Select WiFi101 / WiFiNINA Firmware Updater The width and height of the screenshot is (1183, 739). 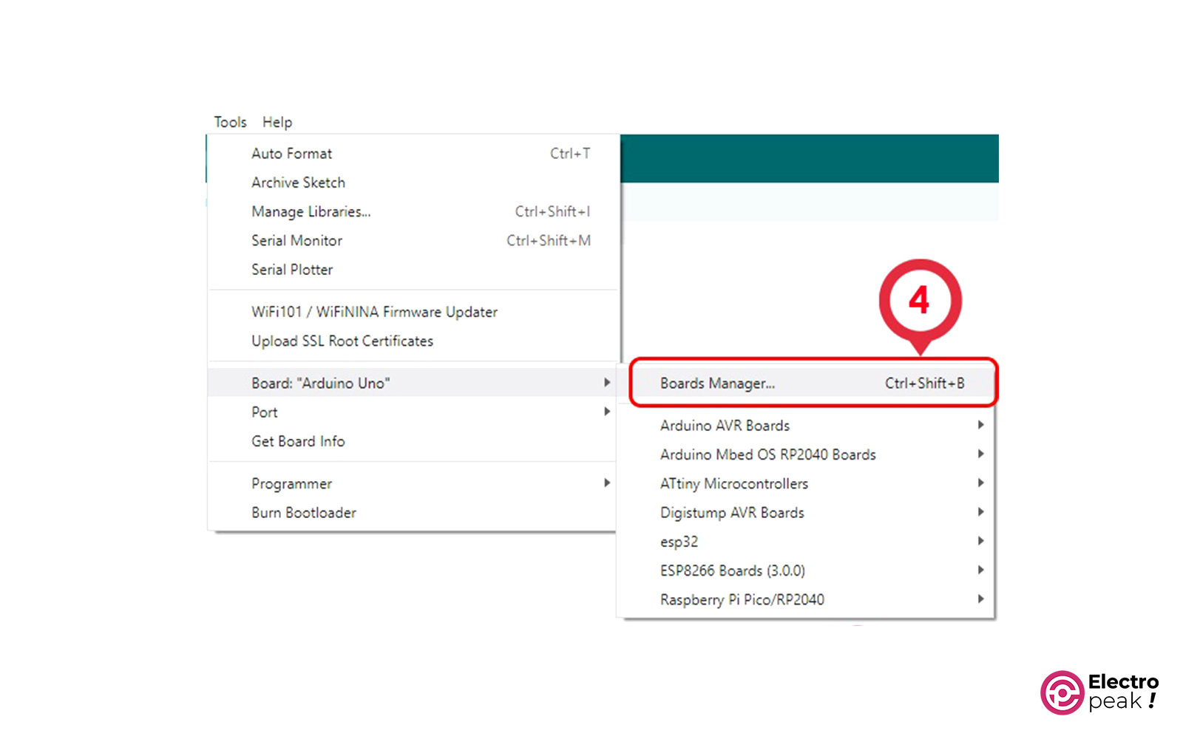pyautogui.click(x=374, y=312)
